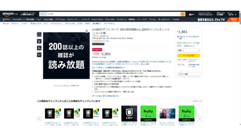Open the Prime Video nav menu item
The width and height of the screenshot is (241, 136).
click(x=110, y=19)
